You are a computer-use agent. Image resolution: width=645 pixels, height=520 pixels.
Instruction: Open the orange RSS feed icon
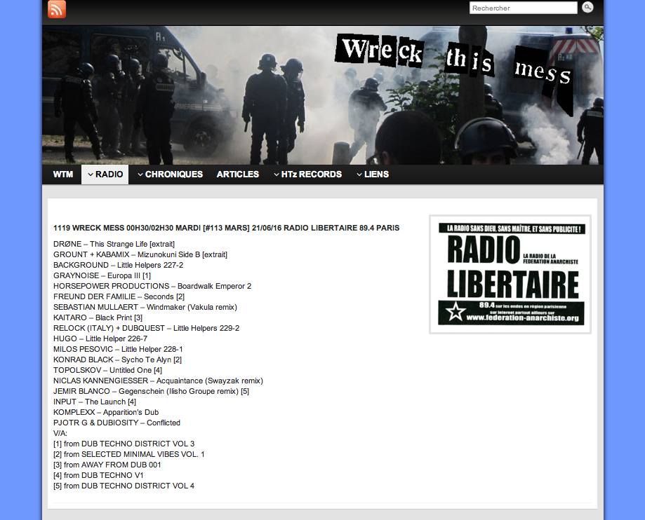[x=57, y=9]
